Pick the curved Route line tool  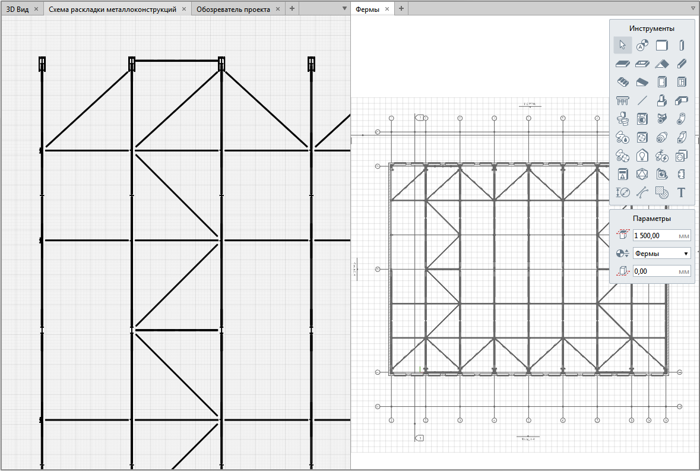pos(642,192)
